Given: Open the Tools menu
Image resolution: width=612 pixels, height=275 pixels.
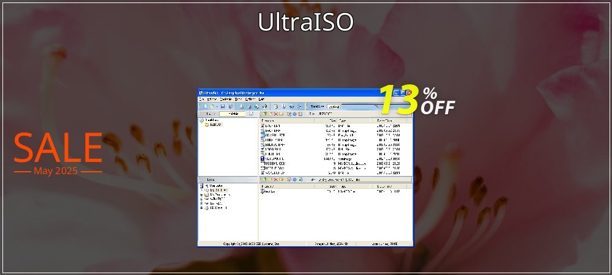Looking at the screenshot, I should pos(239,99).
